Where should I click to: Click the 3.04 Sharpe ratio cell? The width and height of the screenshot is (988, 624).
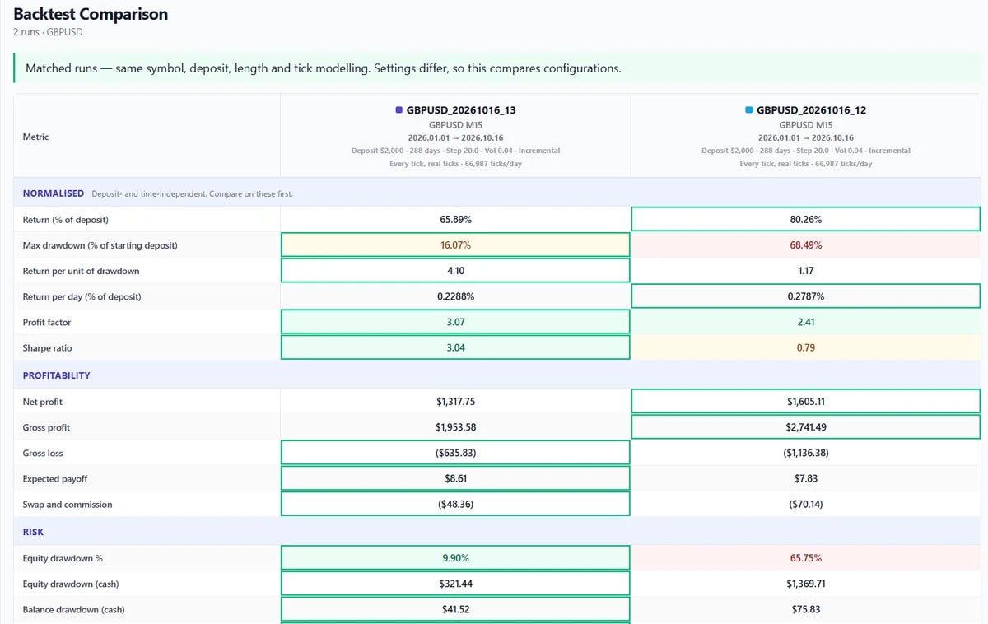455,347
